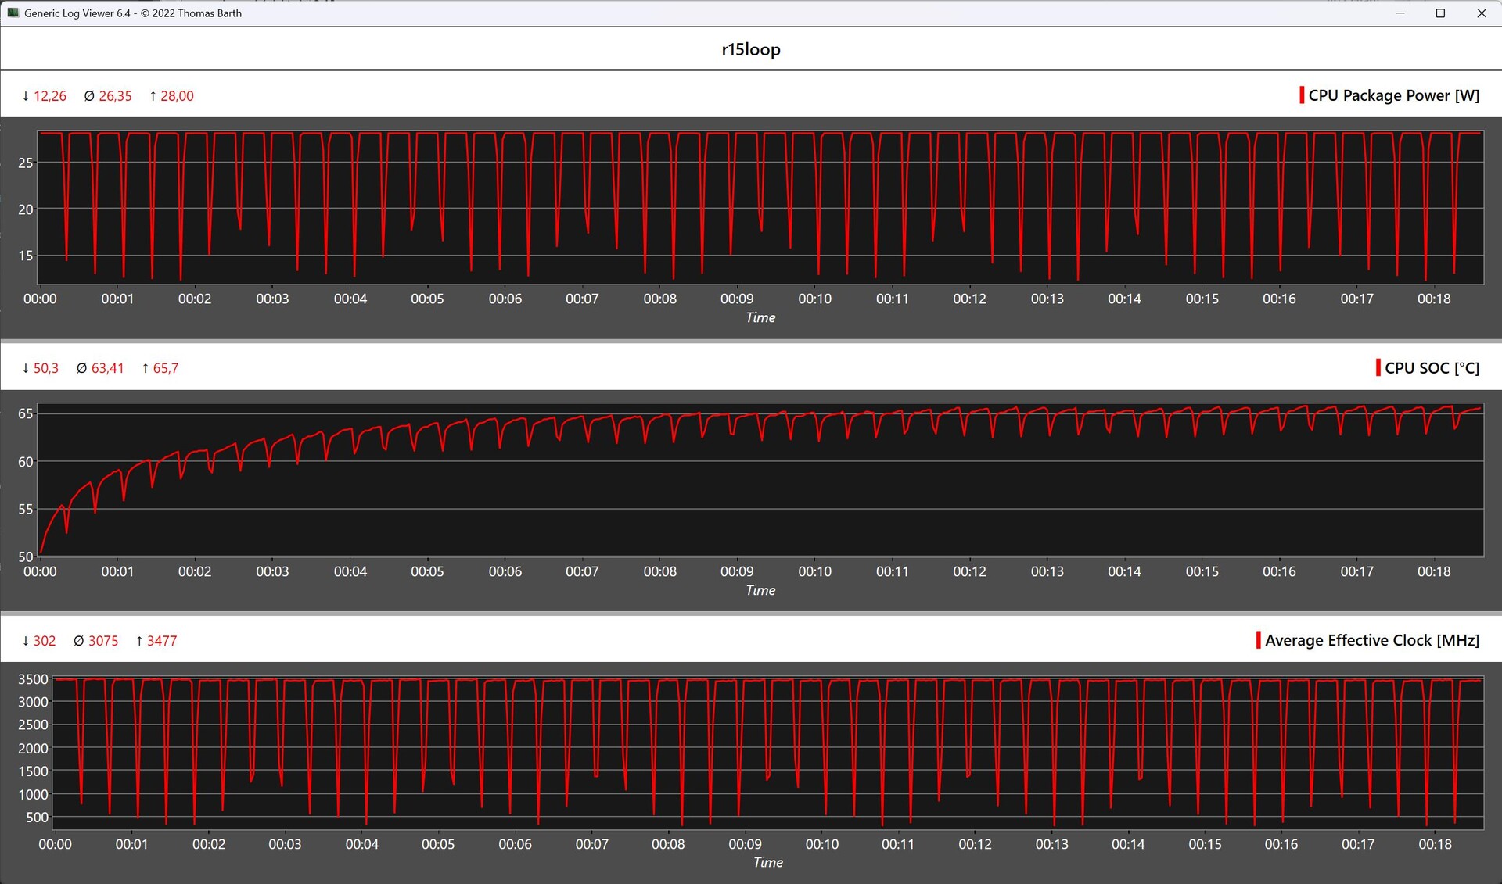
Task: Click the maximum value 28,00 in power stats
Action: point(177,96)
